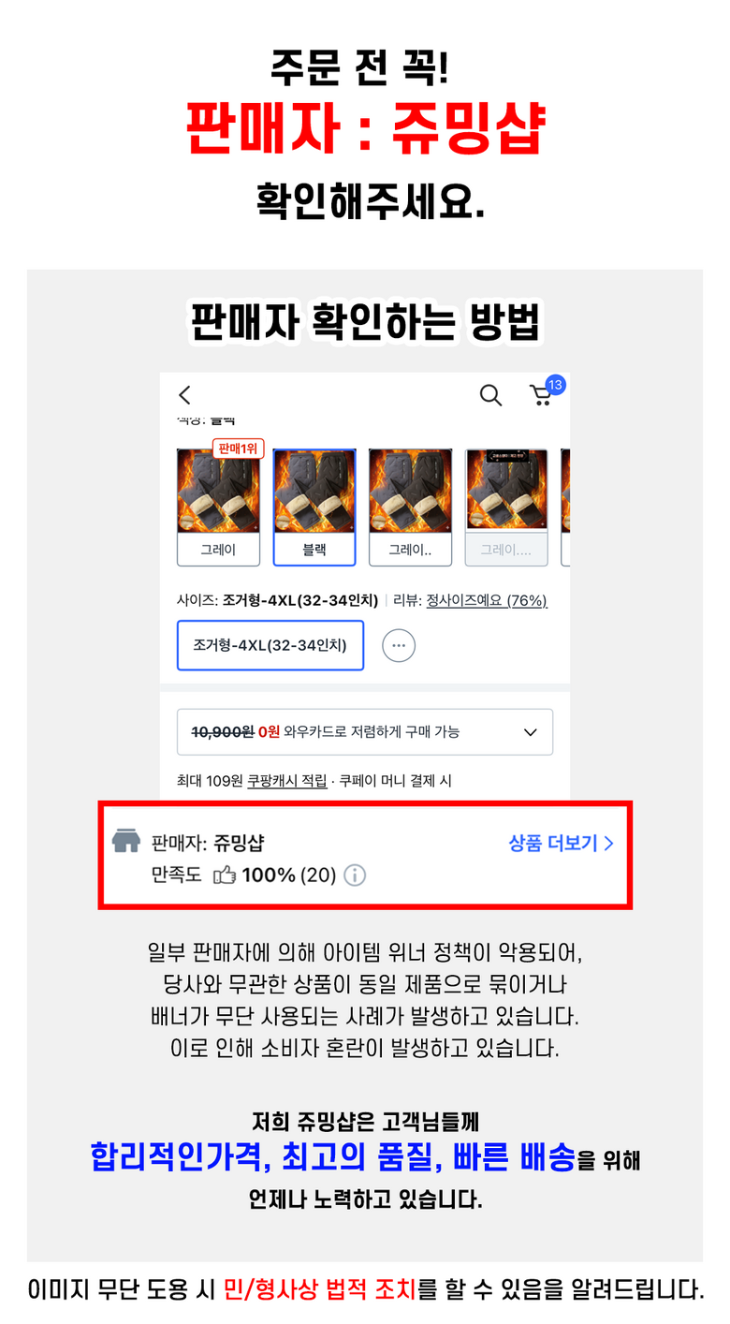Expand the 와우카드 price dropdown chevron
The image size is (730, 1324).
coord(530,732)
